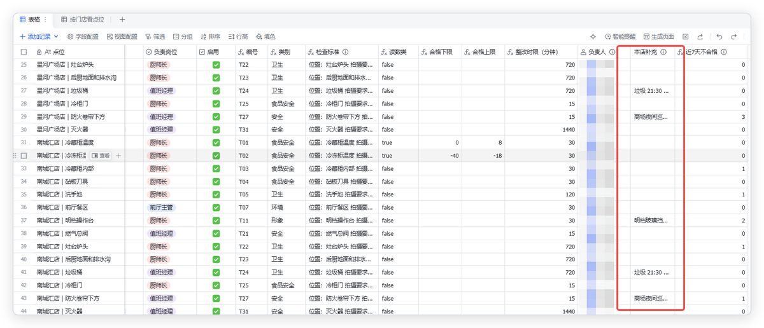Open the 负责岗位 column header menu
The height and width of the screenshot is (328, 764).
[169, 52]
